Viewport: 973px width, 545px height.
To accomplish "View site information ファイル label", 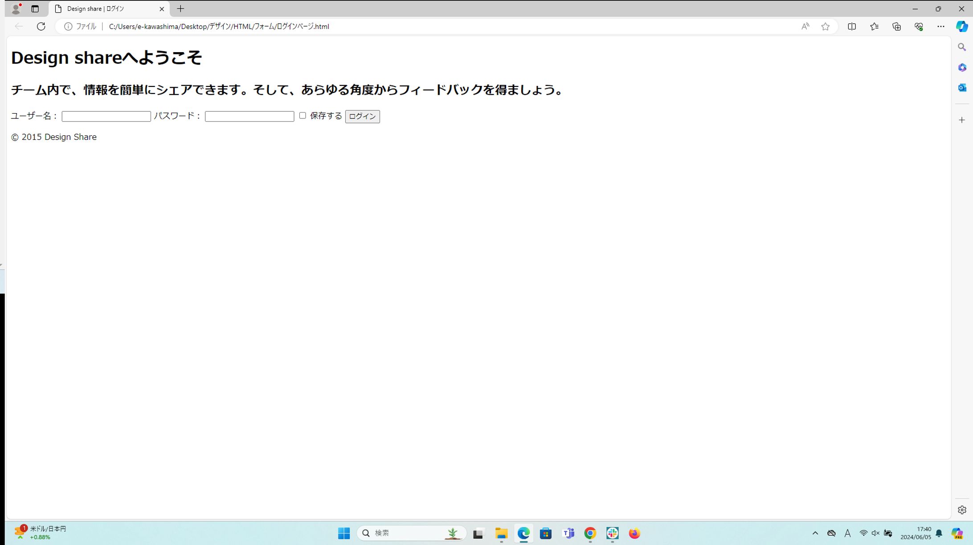I will point(81,26).
